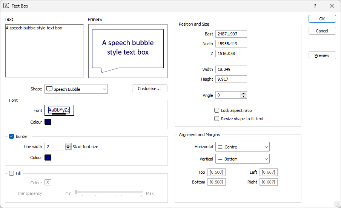The height and width of the screenshot is (208, 341).
Task: Open the Font colour swatch
Action: click(48, 122)
